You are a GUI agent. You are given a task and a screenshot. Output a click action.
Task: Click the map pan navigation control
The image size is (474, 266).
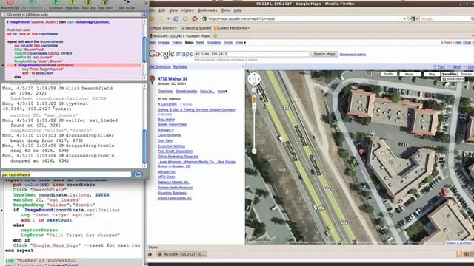254,79
